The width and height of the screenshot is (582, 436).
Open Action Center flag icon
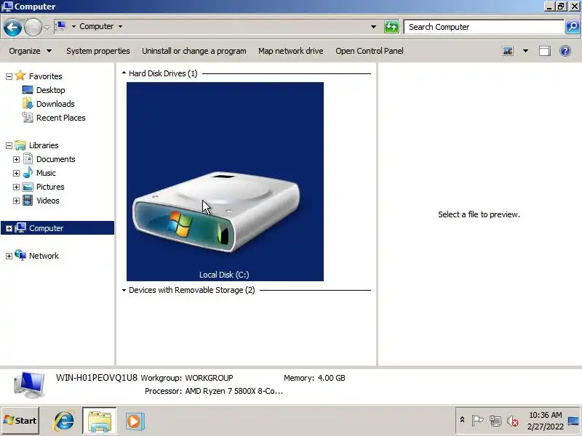477,421
